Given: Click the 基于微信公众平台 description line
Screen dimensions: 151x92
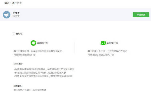Looking at the screenshot, I should coord(108,51).
